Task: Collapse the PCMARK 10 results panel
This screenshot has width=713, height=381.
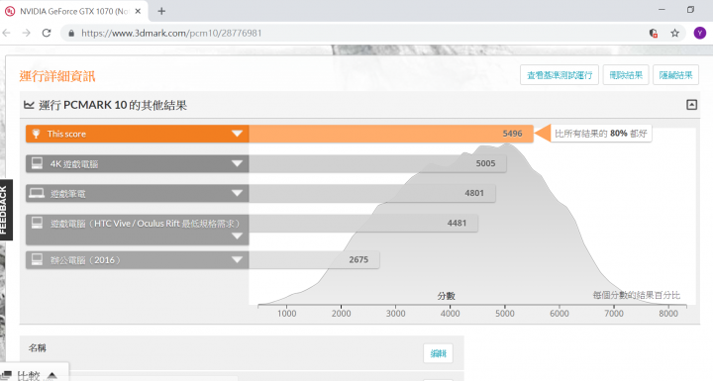Action: 691,105
